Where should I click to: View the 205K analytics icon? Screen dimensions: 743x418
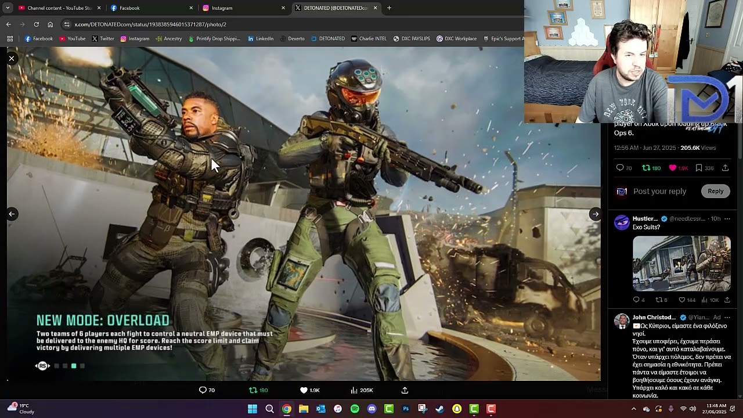click(354, 390)
